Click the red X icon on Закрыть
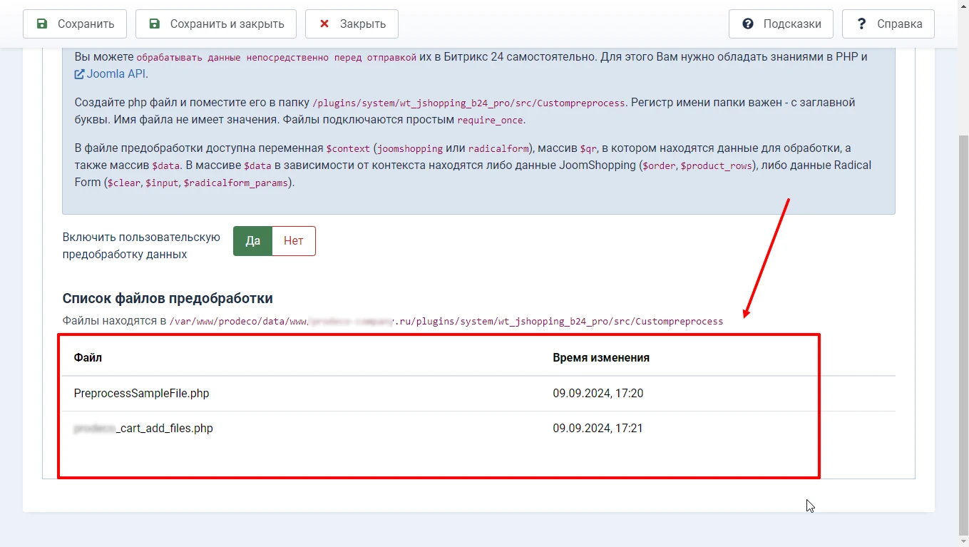The image size is (969, 547). (x=327, y=24)
